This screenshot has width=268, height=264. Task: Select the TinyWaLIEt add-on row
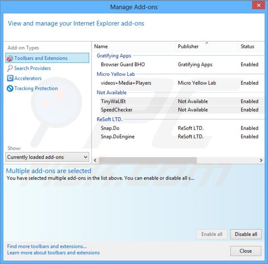182,101
